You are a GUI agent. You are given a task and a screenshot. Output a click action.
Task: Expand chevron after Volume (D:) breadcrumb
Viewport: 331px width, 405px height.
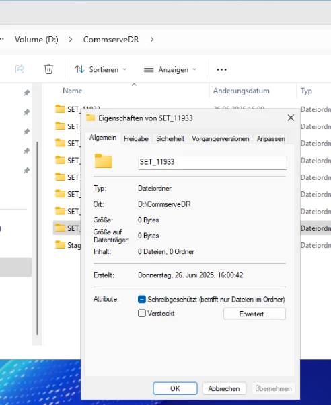click(x=71, y=40)
